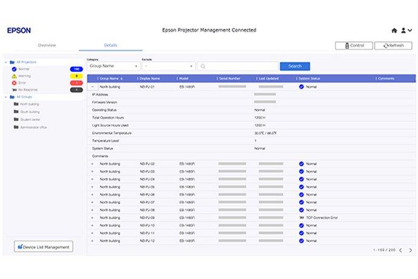
Task: Go to previous page of results
Action: (x=400, y=250)
